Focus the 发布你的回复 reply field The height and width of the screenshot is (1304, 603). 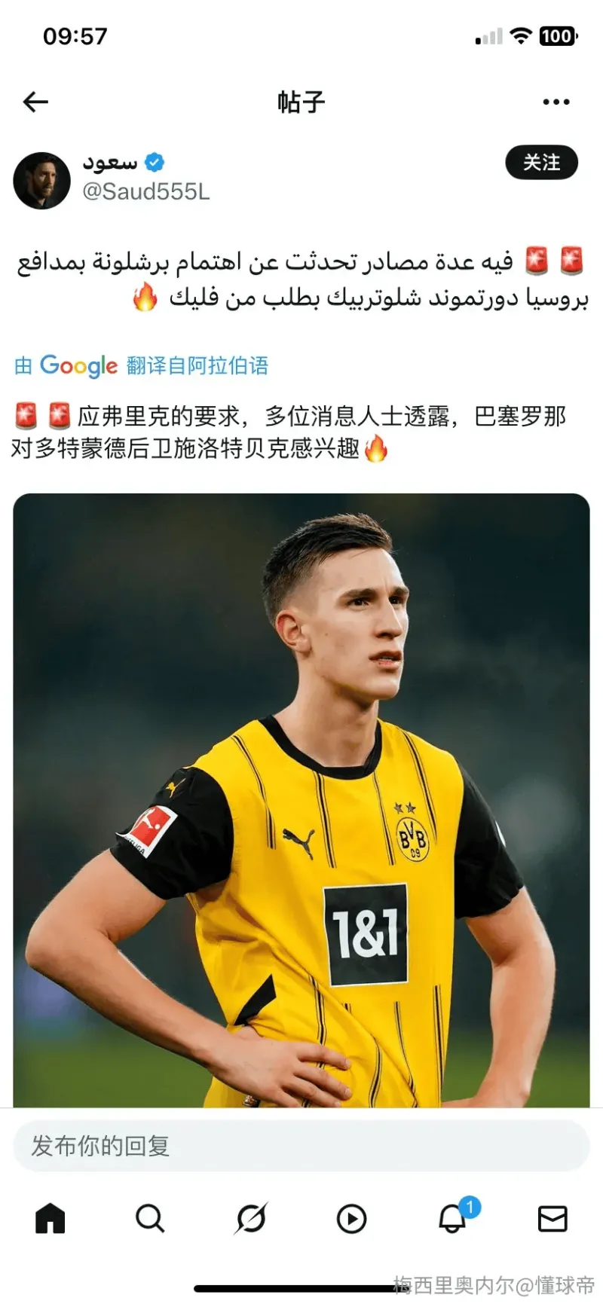[301, 1146]
